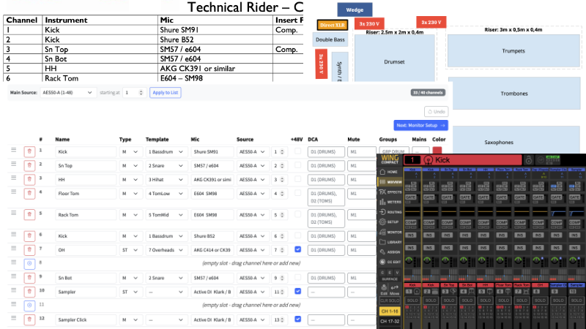Click the Apply to List button
The width and height of the screenshot is (586, 329).
tap(166, 93)
